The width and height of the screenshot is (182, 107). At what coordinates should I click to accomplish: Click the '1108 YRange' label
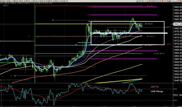(x=157, y=91)
